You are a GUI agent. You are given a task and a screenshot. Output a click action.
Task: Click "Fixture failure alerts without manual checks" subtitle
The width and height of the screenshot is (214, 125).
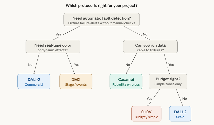click(x=102, y=23)
